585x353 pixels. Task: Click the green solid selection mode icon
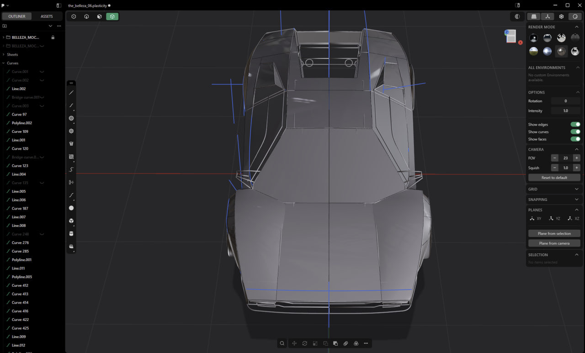click(112, 16)
